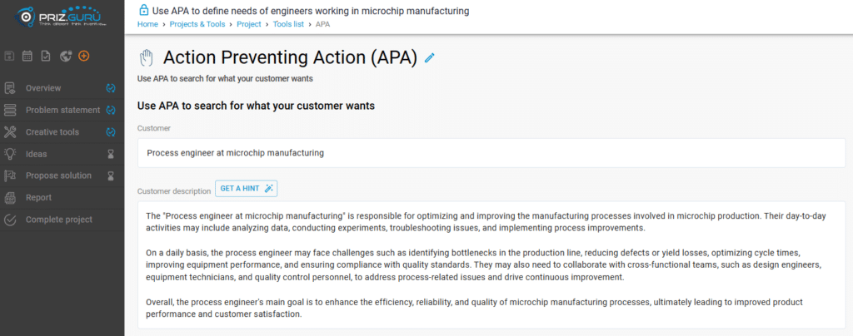Screen dimensions: 853x336
Task: Click the lock icon next to project title
Action: (143, 10)
